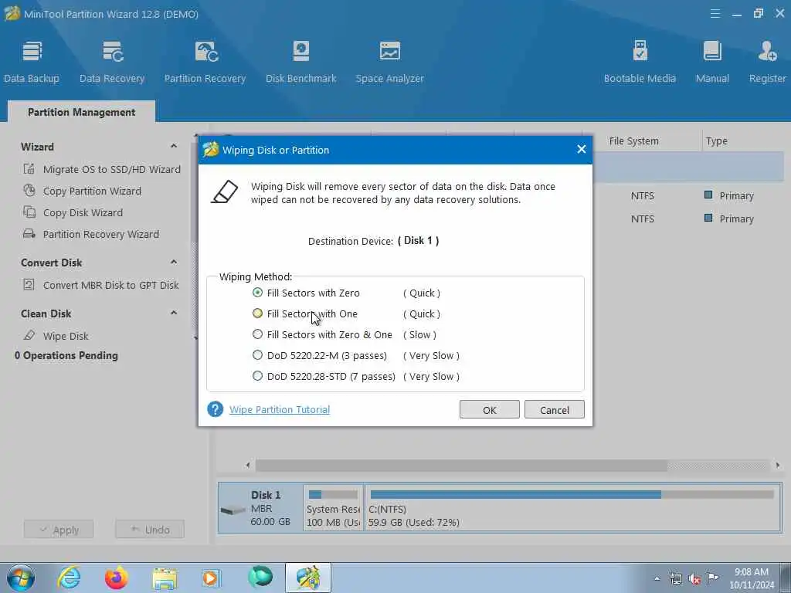Open the Partition Recovery tool
The width and height of the screenshot is (791, 593).
(x=205, y=62)
